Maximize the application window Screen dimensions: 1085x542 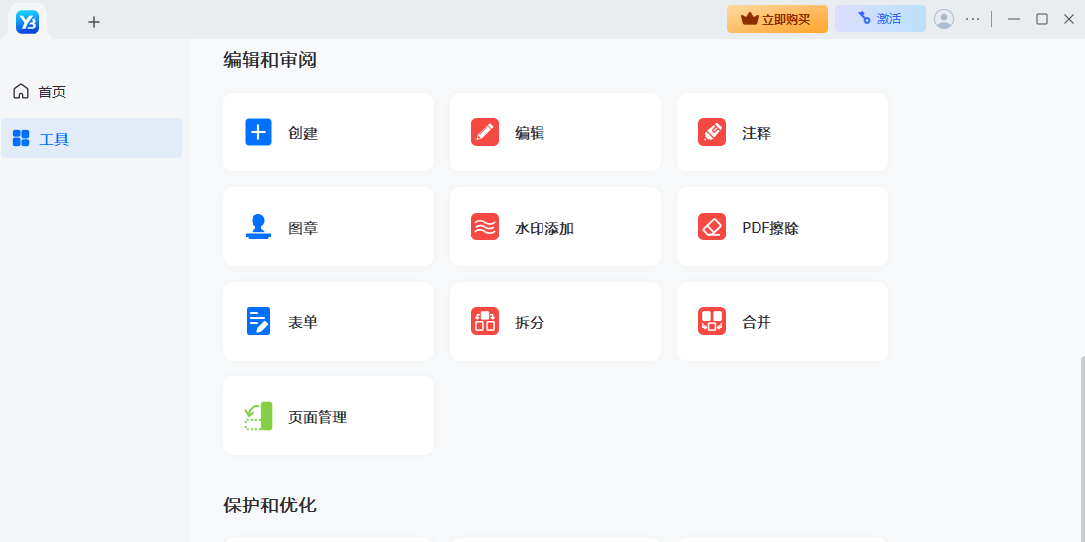(x=1042, y=19)
